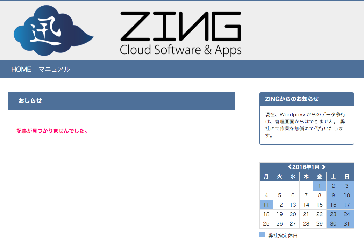The height and width of the screenshot is (250, 364).
Task: Select calendar day 8
Action: point(320,195)
